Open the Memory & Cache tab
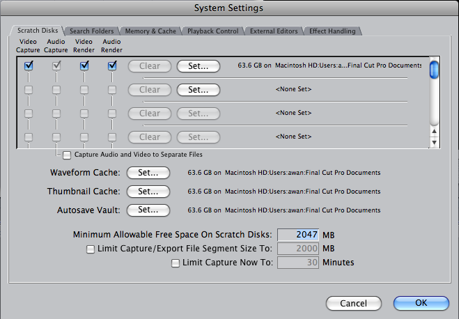 point(150,31)
